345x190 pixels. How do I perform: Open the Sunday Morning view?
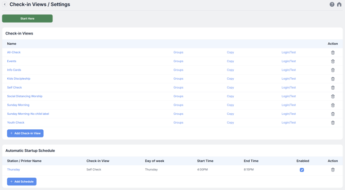pyautogui.click(x=18, y=105)
